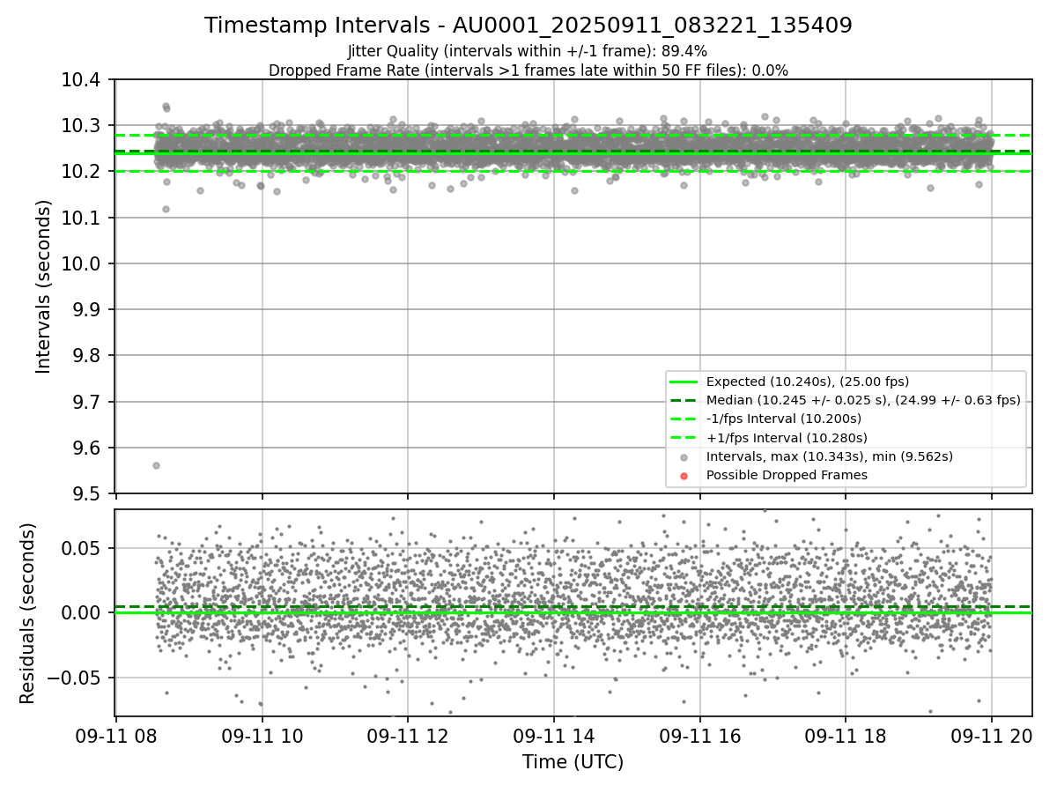Click legend entry 'Intervals, max (10.343s), min (9.562s)'
The image size is (1057, 793).
[x=830, y=456]
